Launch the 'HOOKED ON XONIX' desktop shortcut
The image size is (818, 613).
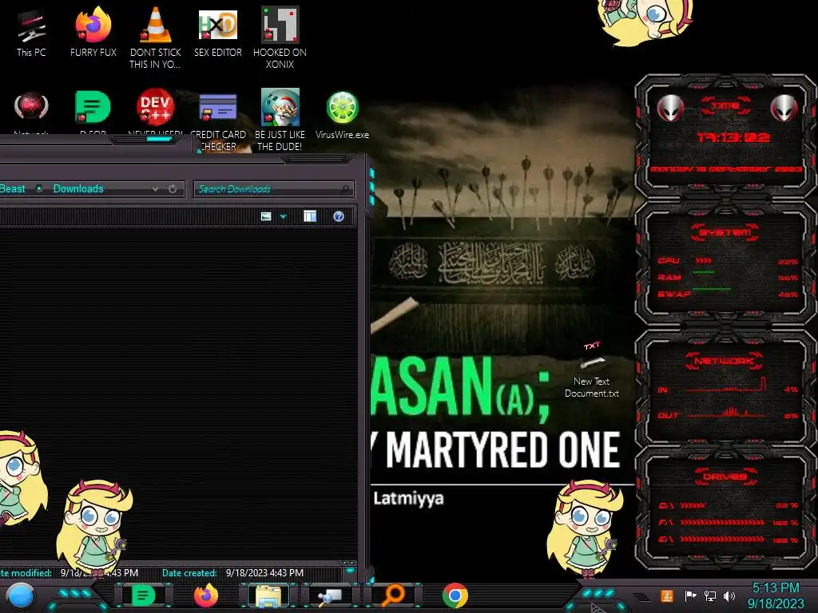point(280,38)
